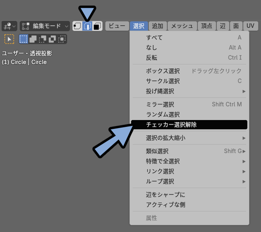Open the editor type dropdown
The width and height of the screenshot is (261, 232).
(x=9, y=26)
